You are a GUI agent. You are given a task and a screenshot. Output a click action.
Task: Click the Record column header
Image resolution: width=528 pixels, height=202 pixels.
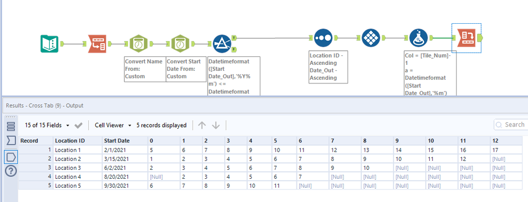[x=36, y=141]
